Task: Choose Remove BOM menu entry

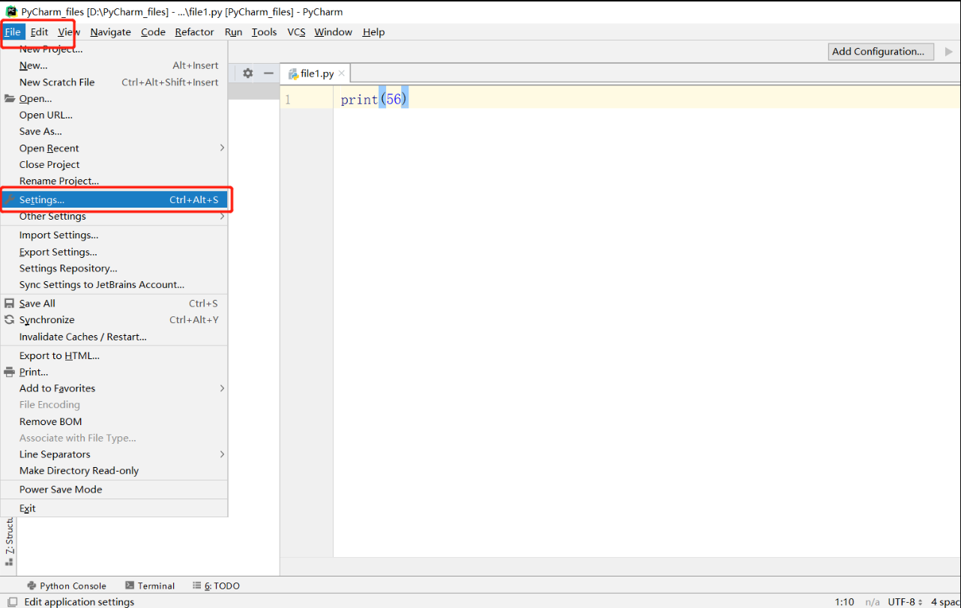Action: (x=114, y=421)
